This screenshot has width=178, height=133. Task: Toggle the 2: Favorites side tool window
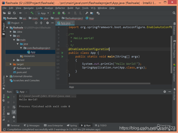(4, 82)
